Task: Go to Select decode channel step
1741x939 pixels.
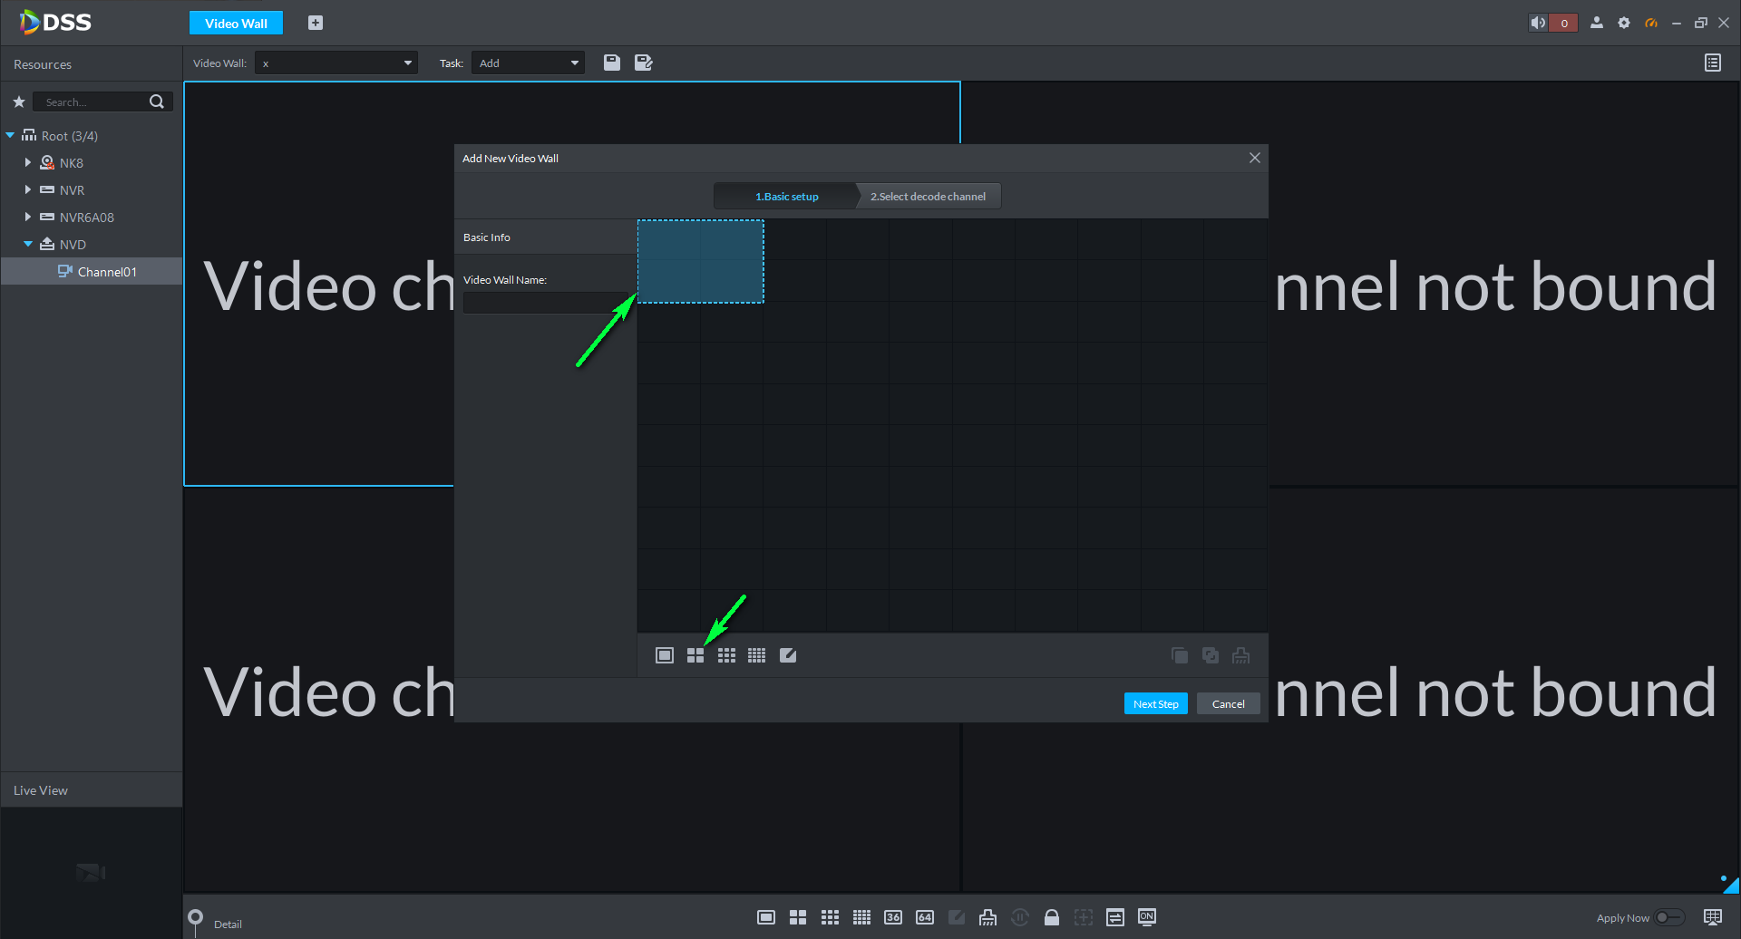Action: pyautogui.click(x=928, y=197)
